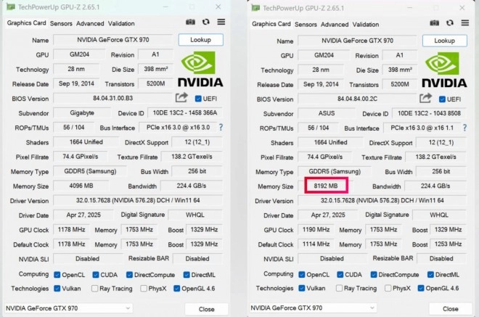Click Close button in left window
This screenshot has height=317, width=479.
coord(207,309)
